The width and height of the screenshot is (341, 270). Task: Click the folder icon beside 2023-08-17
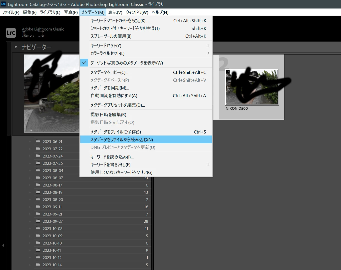click(x=38, y=185)
